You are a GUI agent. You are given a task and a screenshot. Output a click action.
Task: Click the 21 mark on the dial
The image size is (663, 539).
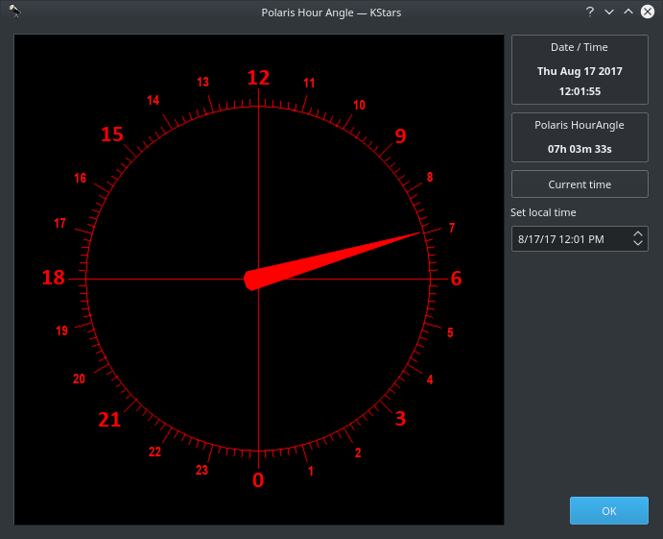[109, 420]
